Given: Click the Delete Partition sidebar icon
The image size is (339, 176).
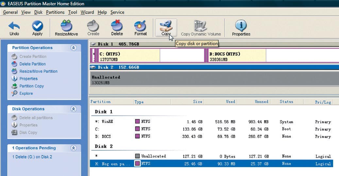Looking at the screenshot, I should click(x=14, y=64).
